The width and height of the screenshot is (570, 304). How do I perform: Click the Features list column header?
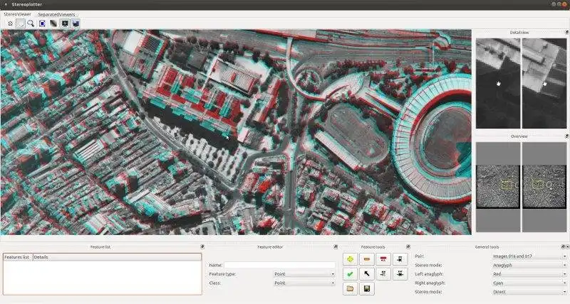[x=16, y=256]
